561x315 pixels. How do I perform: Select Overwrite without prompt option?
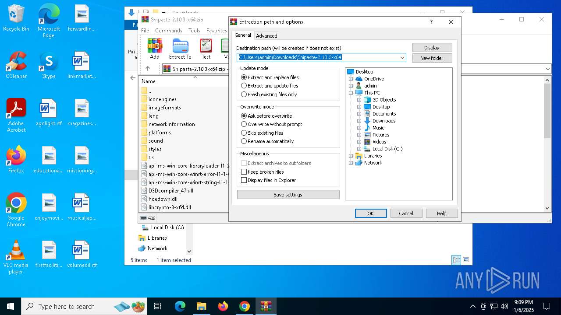click(272, 124)
